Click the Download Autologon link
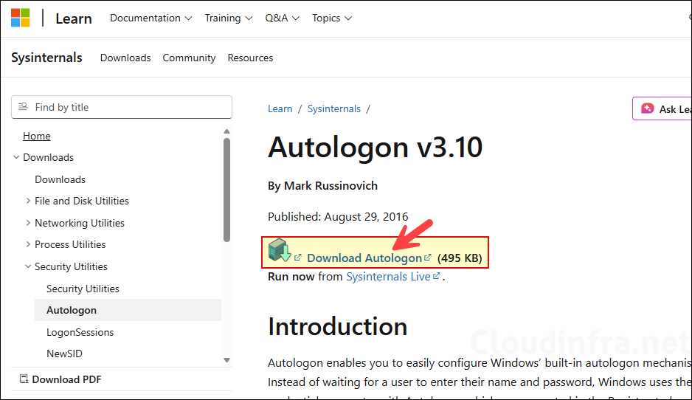Viewport: 692px width, 400px height. [364, 258]
